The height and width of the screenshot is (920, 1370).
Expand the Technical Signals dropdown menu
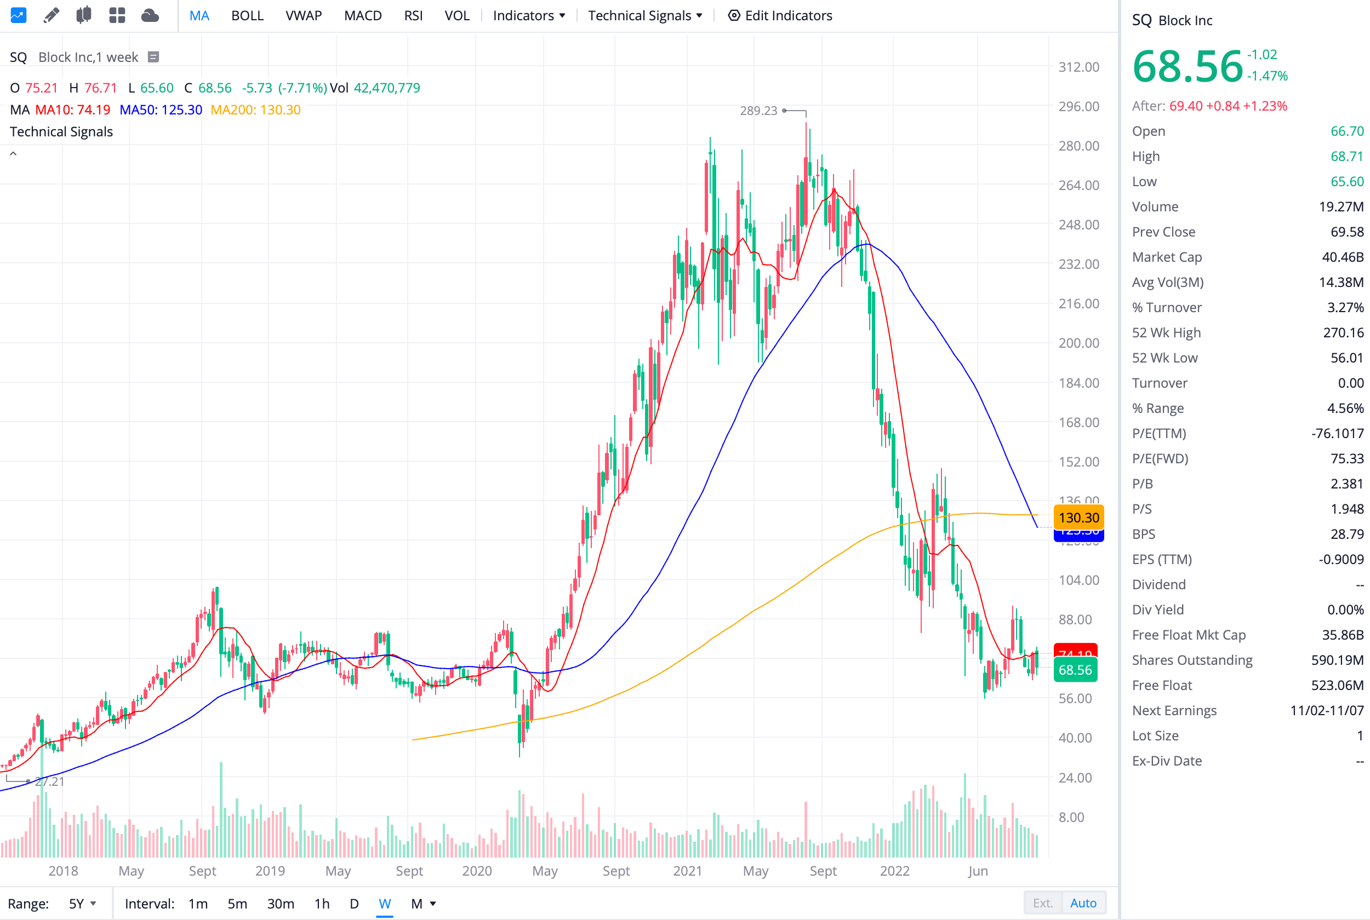(x=645, y=15)
